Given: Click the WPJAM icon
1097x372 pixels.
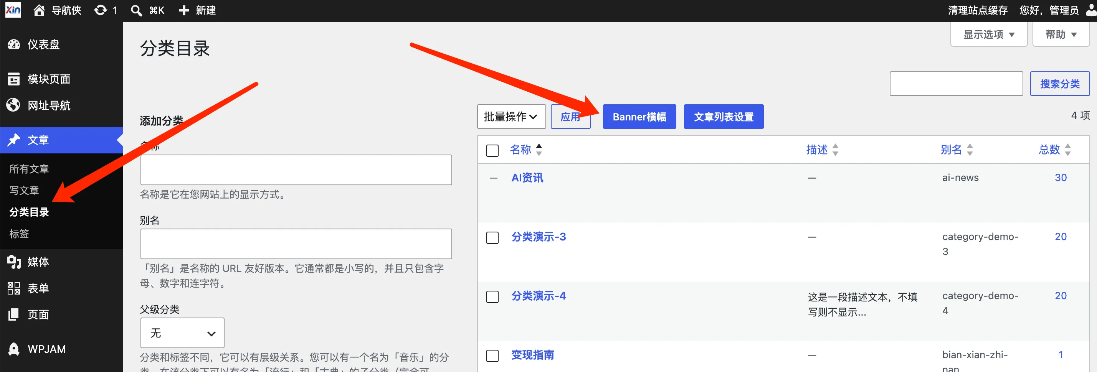Looking at the screenshot, I should [14, 349].
